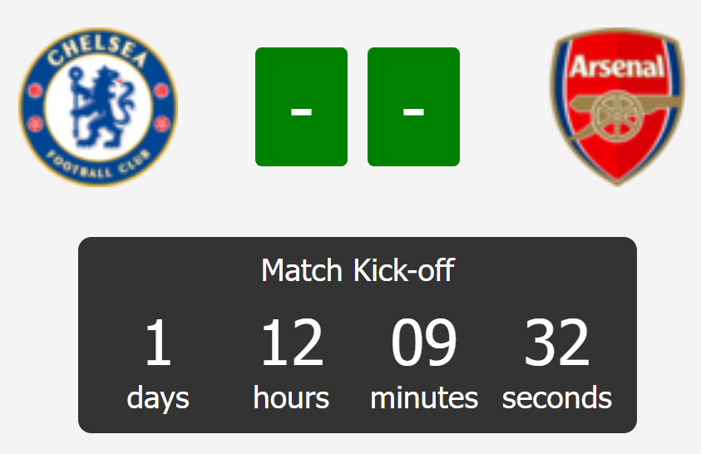Click the seconds countdown number 32
701x454 pixels.
556,342
